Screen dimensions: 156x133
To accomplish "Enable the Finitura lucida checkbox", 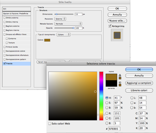I will click(x=4, y=47).
